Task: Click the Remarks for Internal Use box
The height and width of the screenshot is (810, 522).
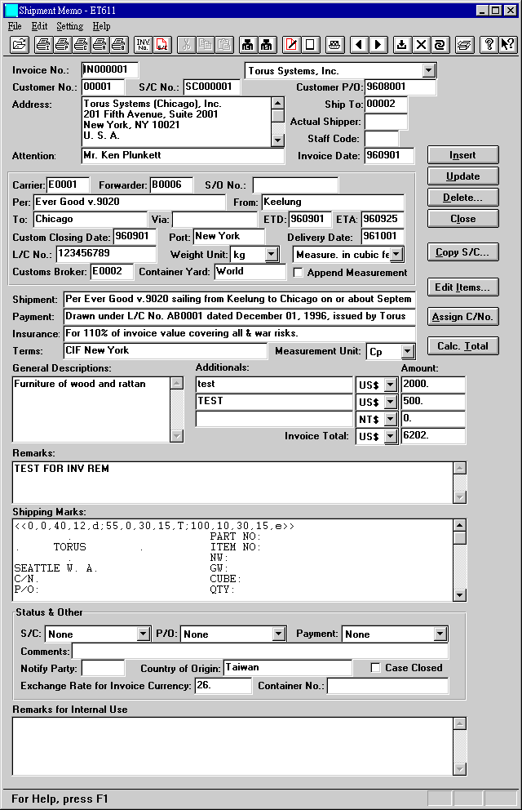Action: click(232, 746)
